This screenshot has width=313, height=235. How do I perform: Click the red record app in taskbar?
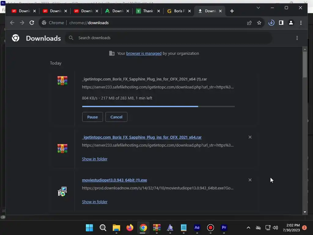point(210,228)
